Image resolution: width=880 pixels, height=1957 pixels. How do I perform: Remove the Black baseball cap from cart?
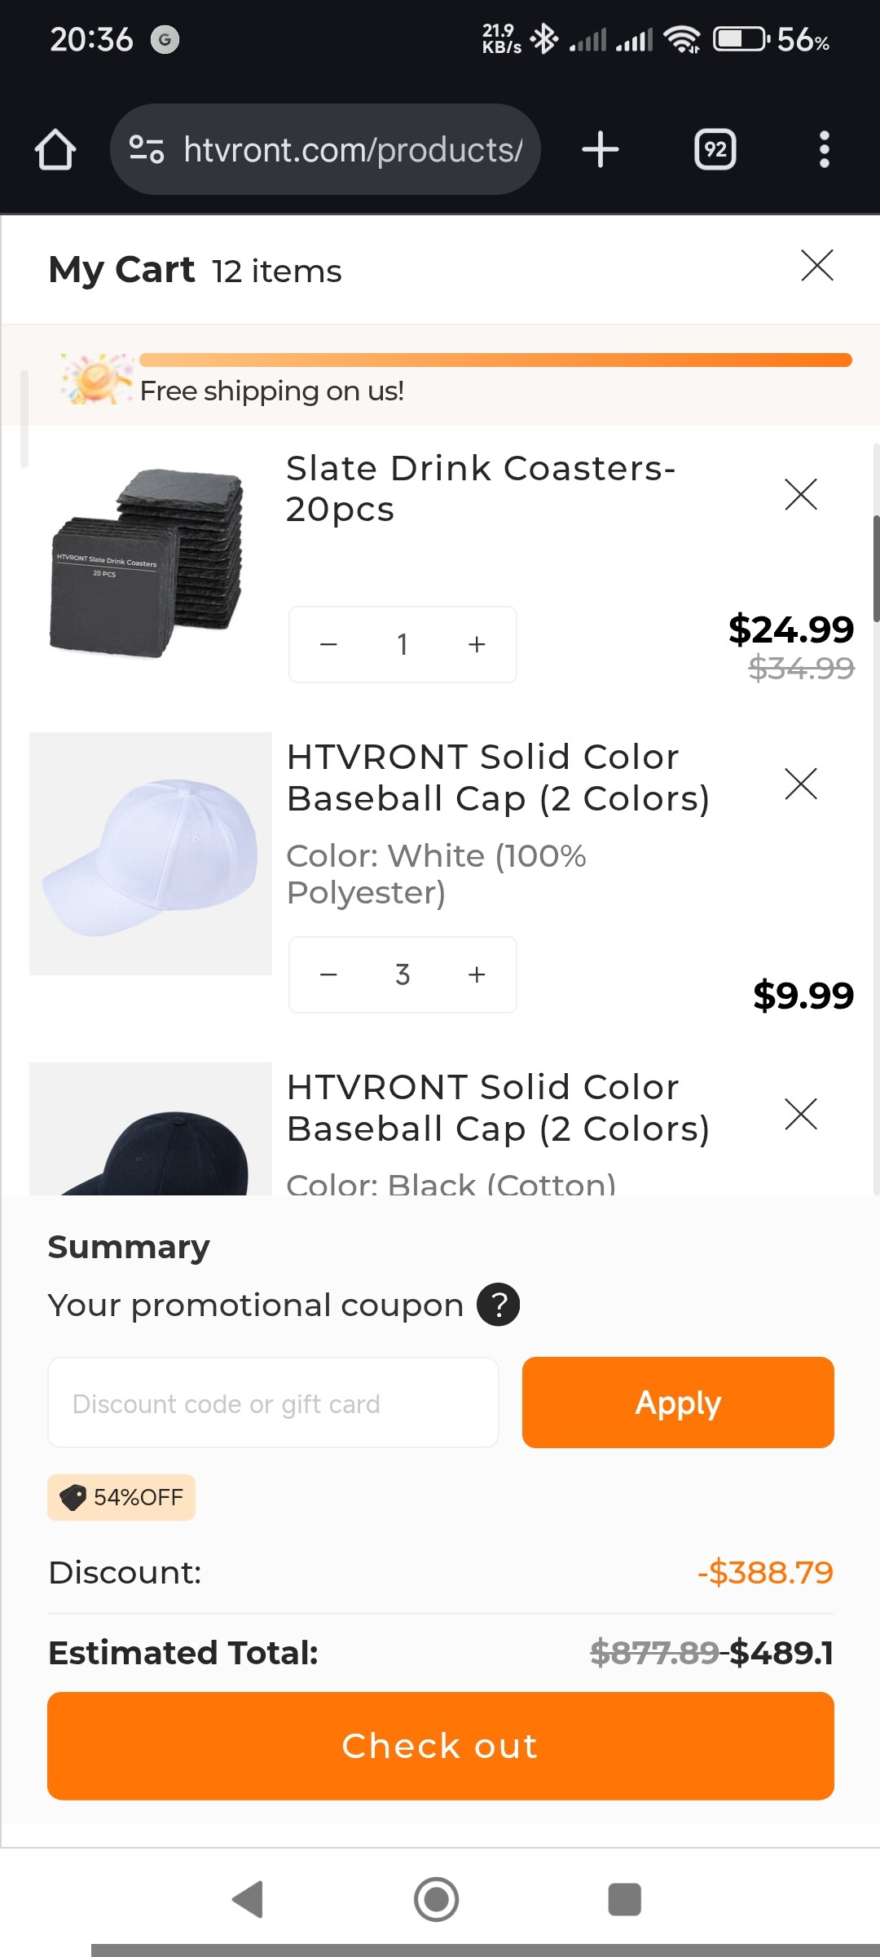coord(800,1114)
